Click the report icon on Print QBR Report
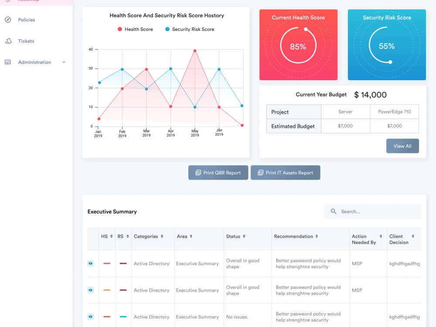The height and width of the screenshot is (327, 436). [x=198, y=173]
